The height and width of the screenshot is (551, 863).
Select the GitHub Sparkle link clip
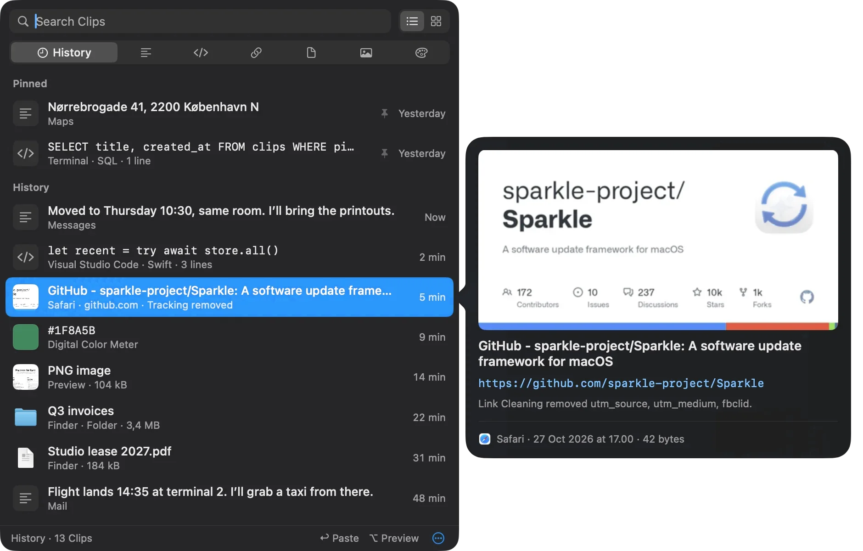pos(230,297)
